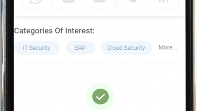
Task: Click the IT Security text label
Action: [36, 48]
